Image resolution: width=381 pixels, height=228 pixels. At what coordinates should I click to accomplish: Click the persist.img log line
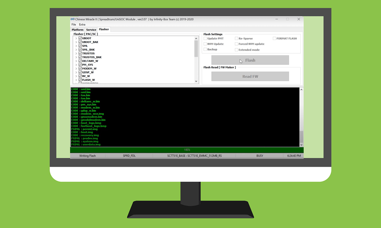coord(84,129)
